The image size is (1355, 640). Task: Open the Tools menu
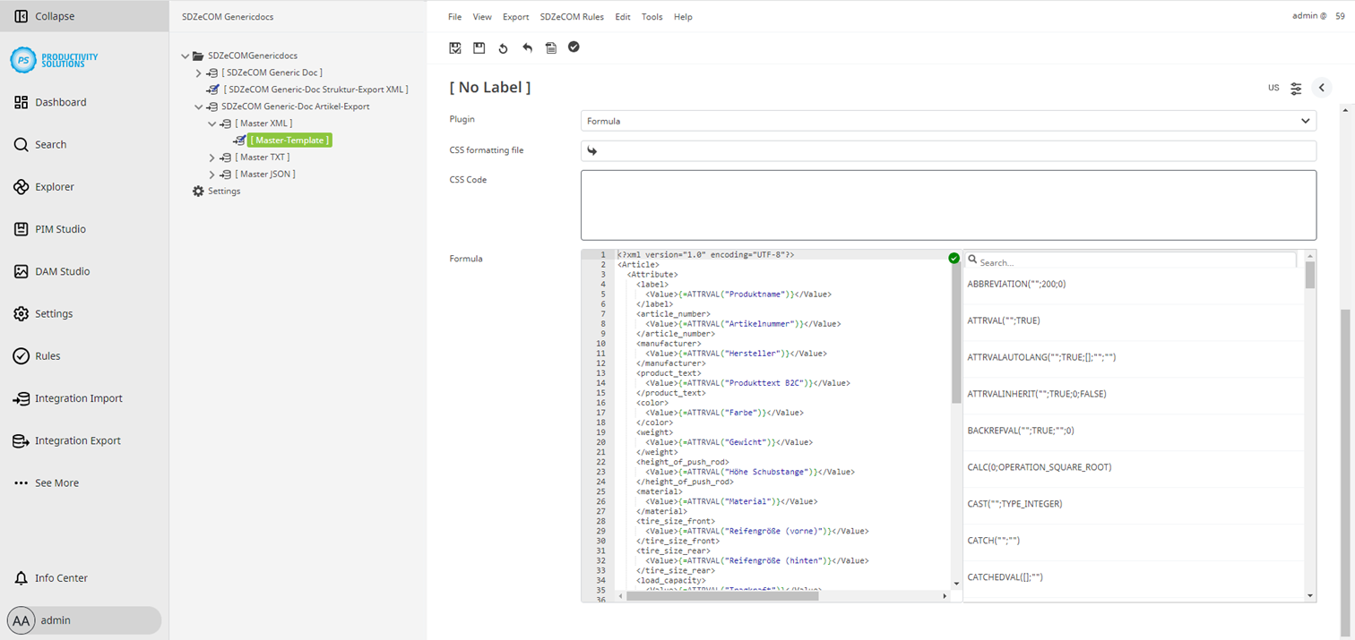652,16
